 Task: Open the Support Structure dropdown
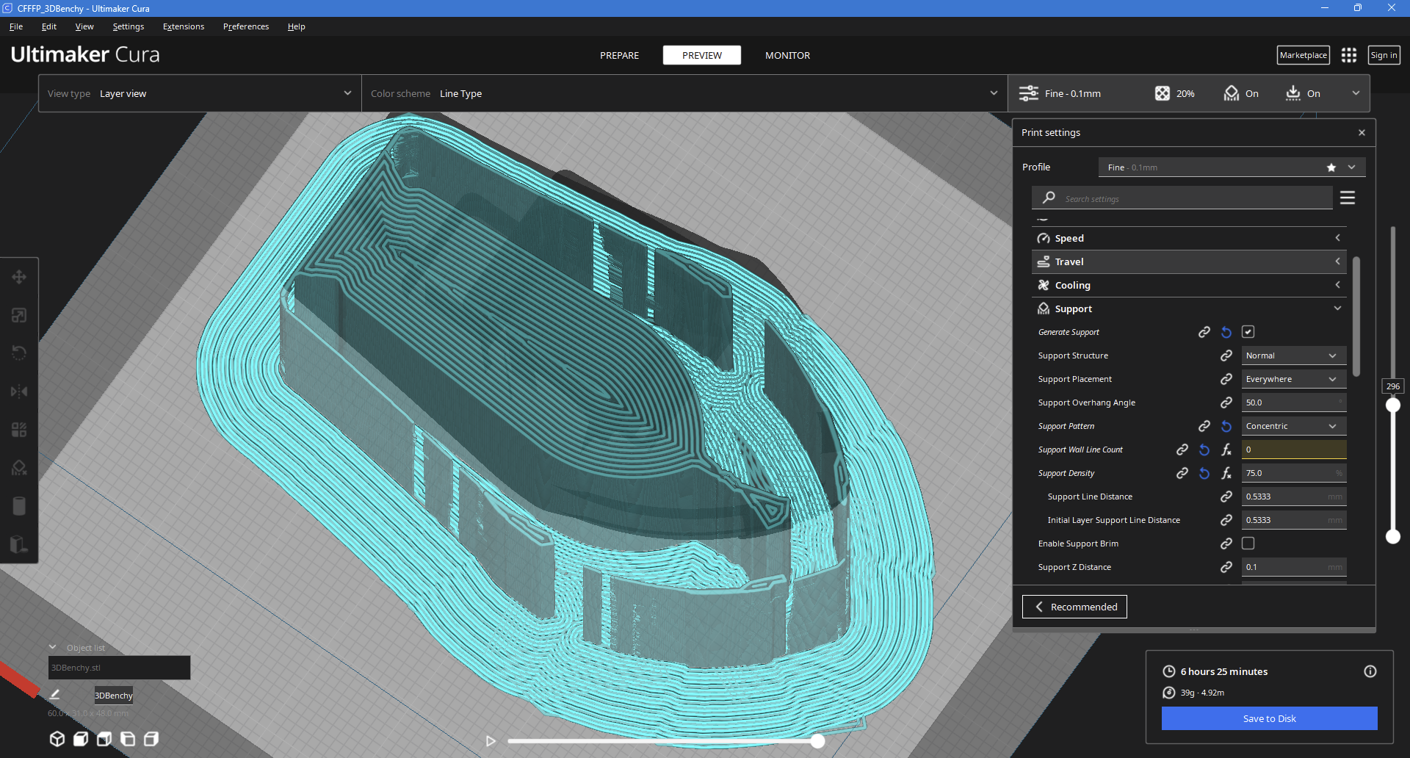click(x=1292, y=355)
